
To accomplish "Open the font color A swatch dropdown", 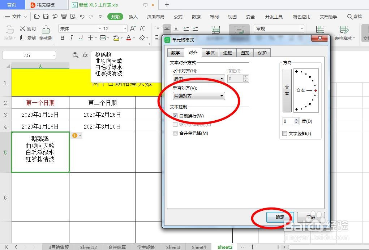I will coord(133,37).
